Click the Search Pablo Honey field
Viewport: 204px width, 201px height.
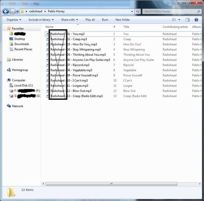pyautogui.click(x=170, y=11)
